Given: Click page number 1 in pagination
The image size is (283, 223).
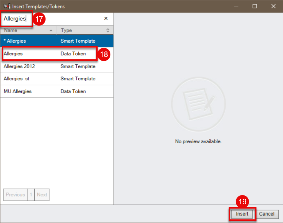Looking at the screenshot, I should point(31,195).
